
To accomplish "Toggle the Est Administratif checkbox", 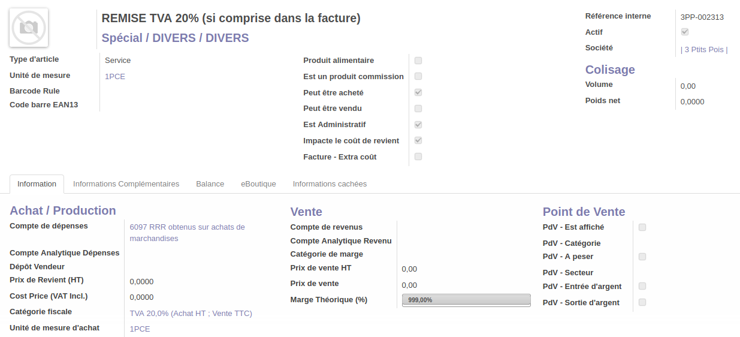I will 418,125.
